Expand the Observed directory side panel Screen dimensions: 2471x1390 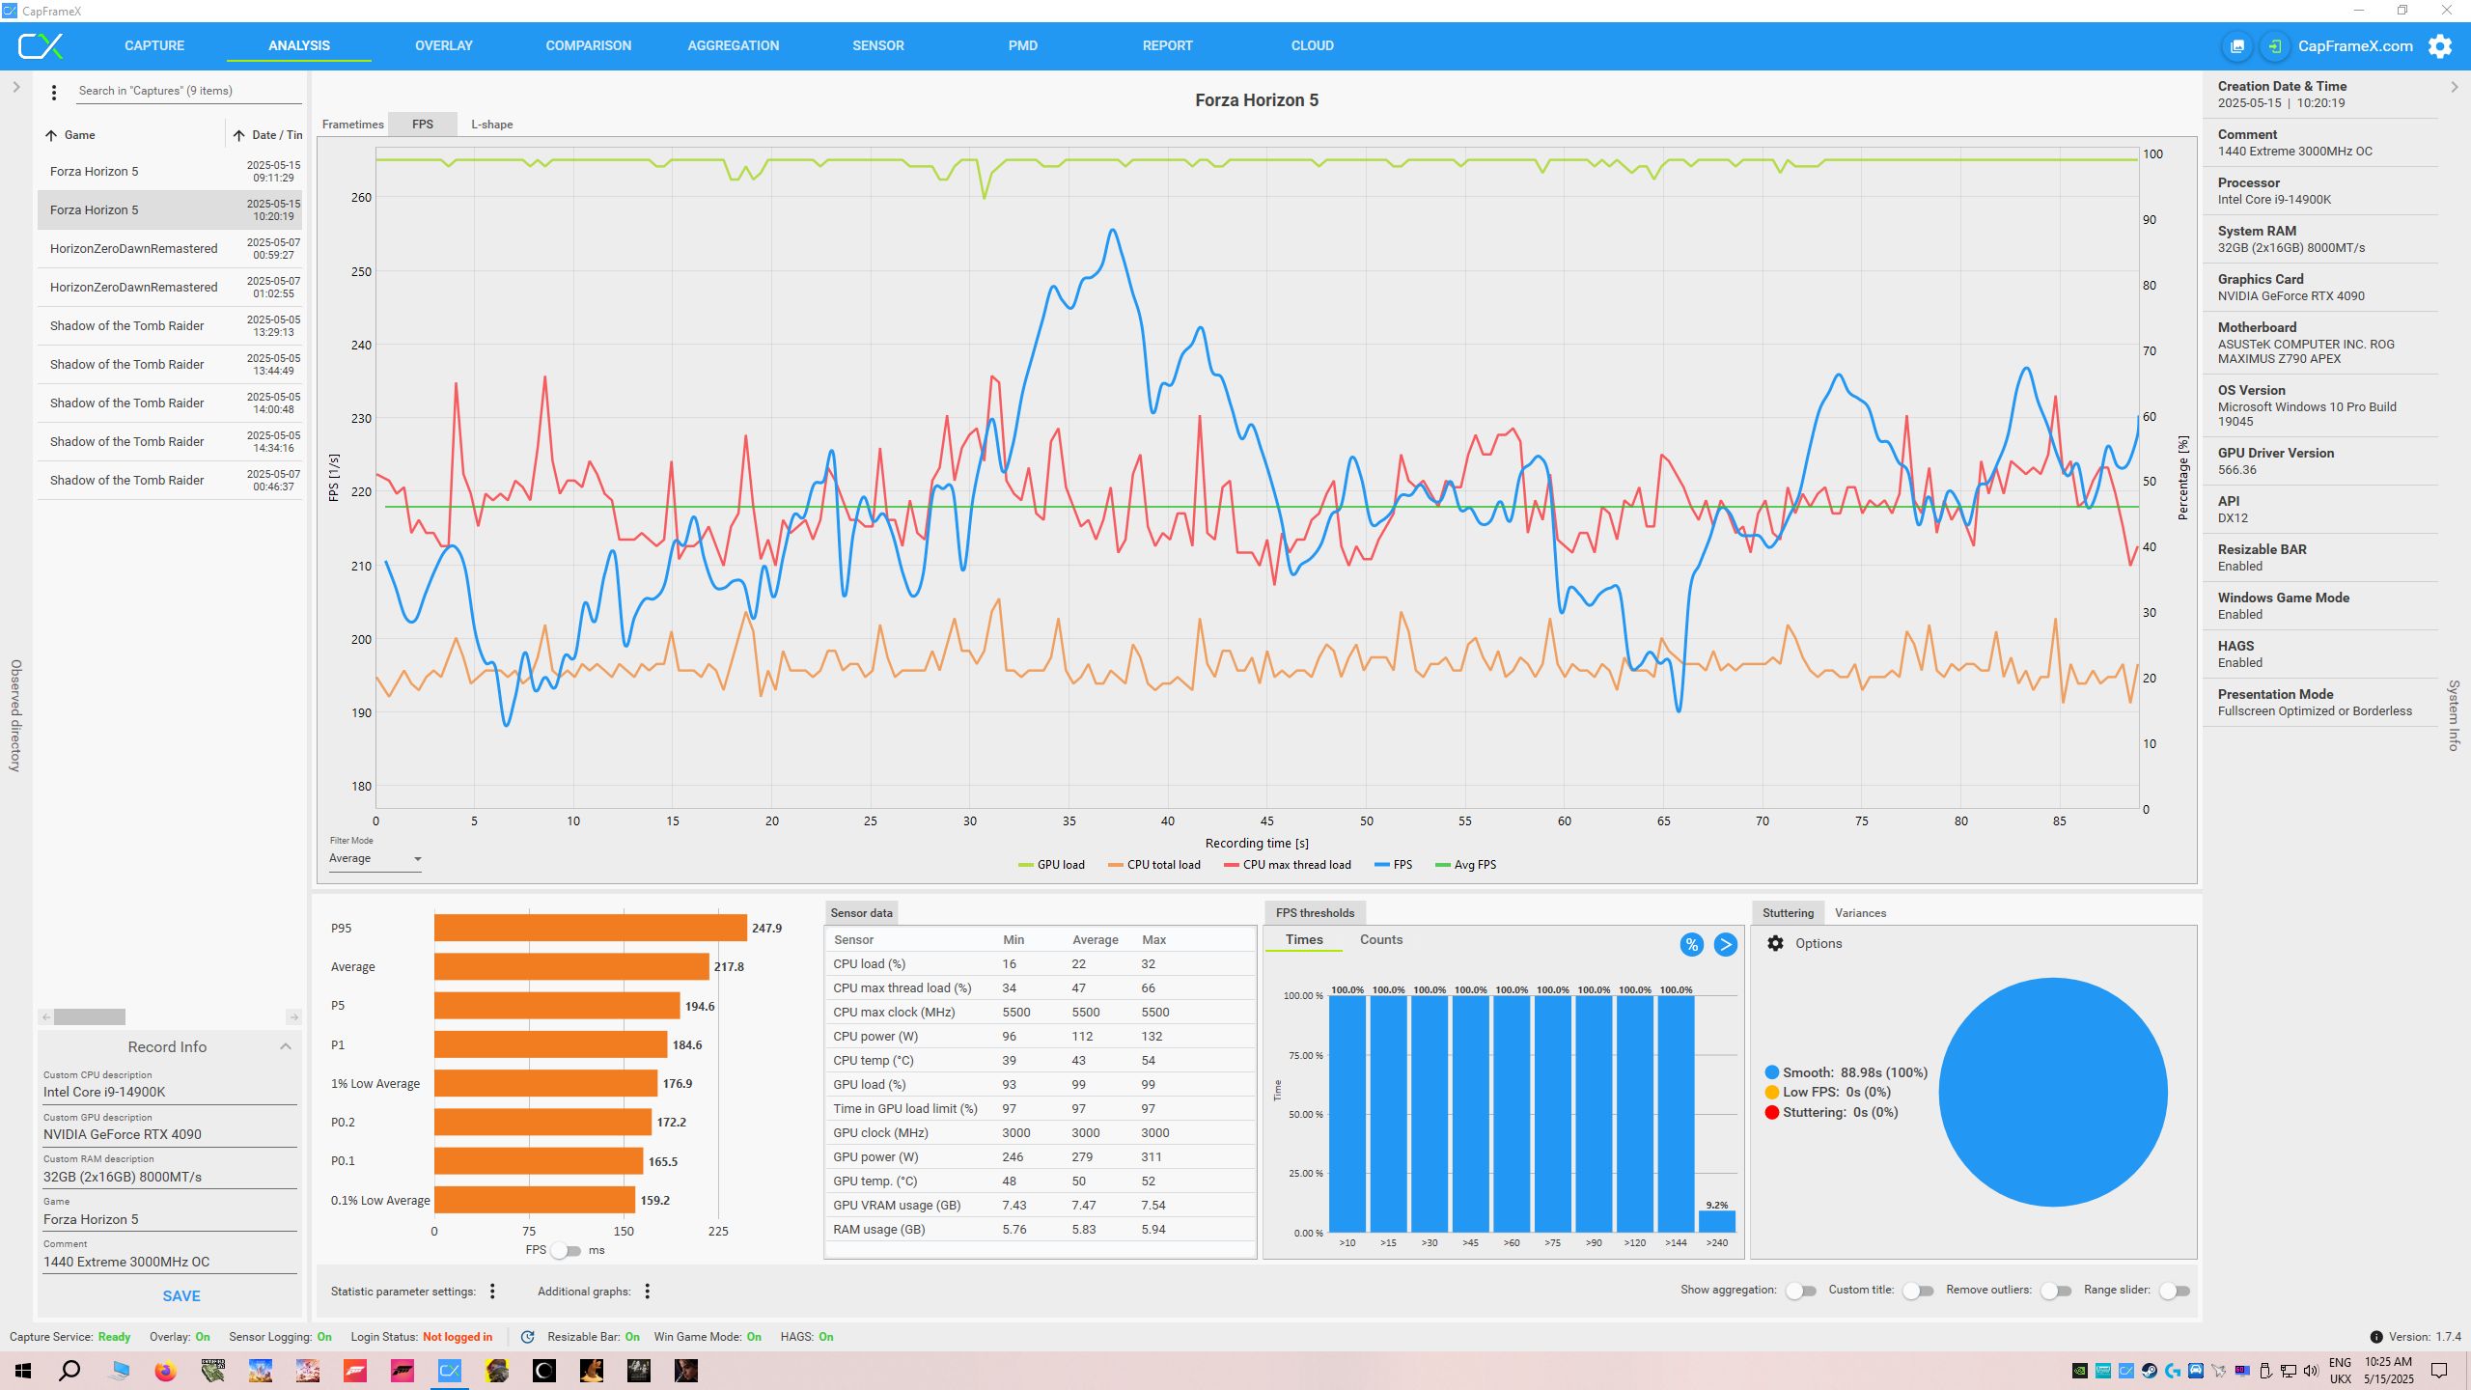(16, 87)
